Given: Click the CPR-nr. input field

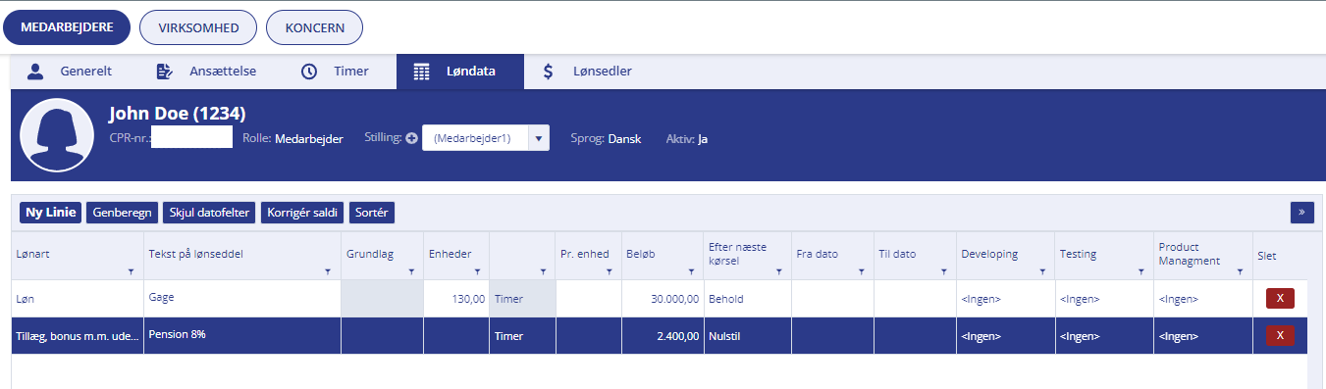Looking at the screenshot, I should [192, 137].
